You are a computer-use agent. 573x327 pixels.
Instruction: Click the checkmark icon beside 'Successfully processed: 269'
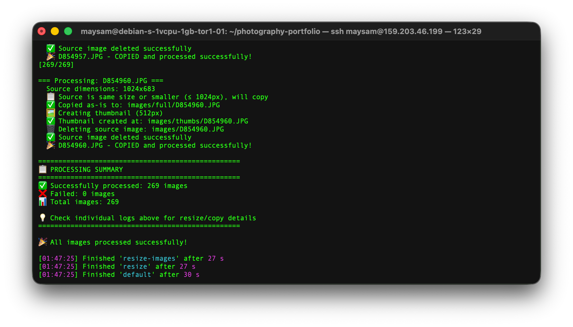(x=43, y=185)
